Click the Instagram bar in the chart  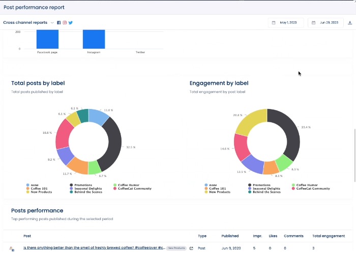click(94, 39)
